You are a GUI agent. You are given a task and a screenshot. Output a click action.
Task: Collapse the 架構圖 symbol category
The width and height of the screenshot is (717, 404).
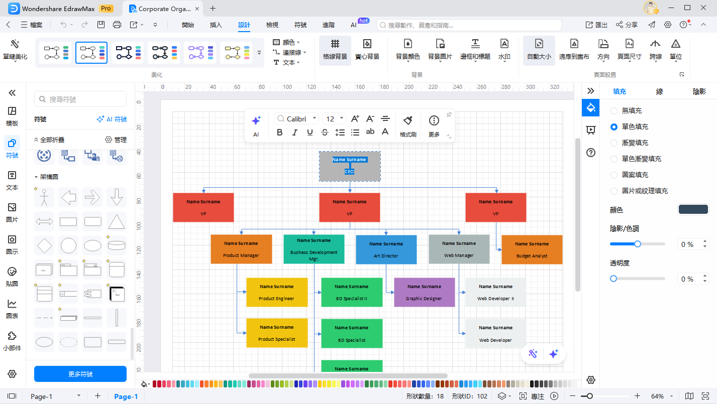[x=36, y=177]
